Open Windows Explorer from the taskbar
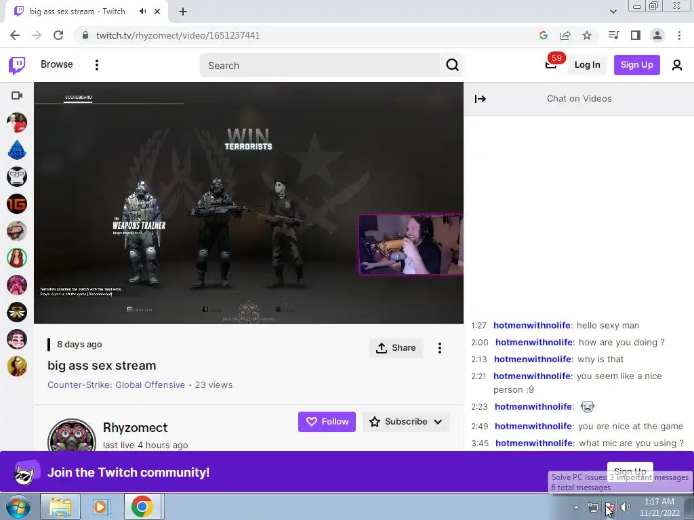The width and height of the screenshot is (694, 520). 60,506
